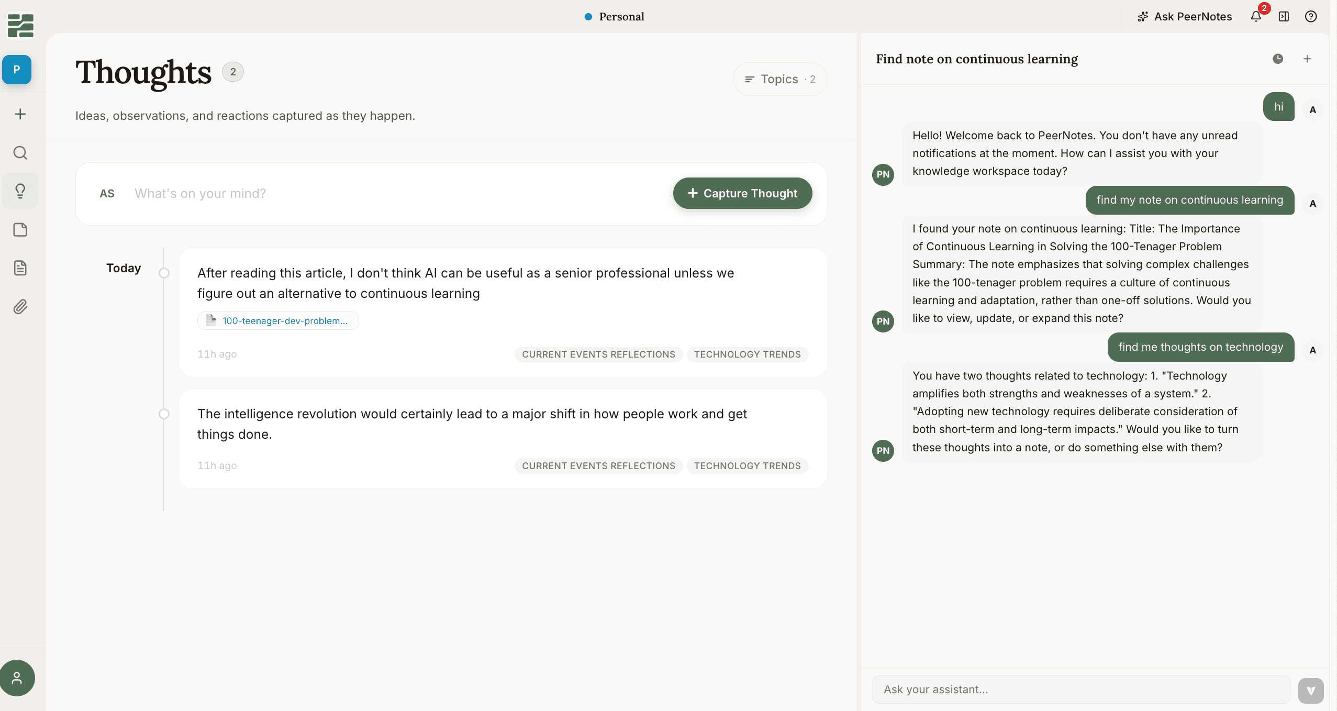The width and height of the screenshot is (1337, 711).
Task: Open the blank page notes sidebar icon
Action: pos(20,230)
